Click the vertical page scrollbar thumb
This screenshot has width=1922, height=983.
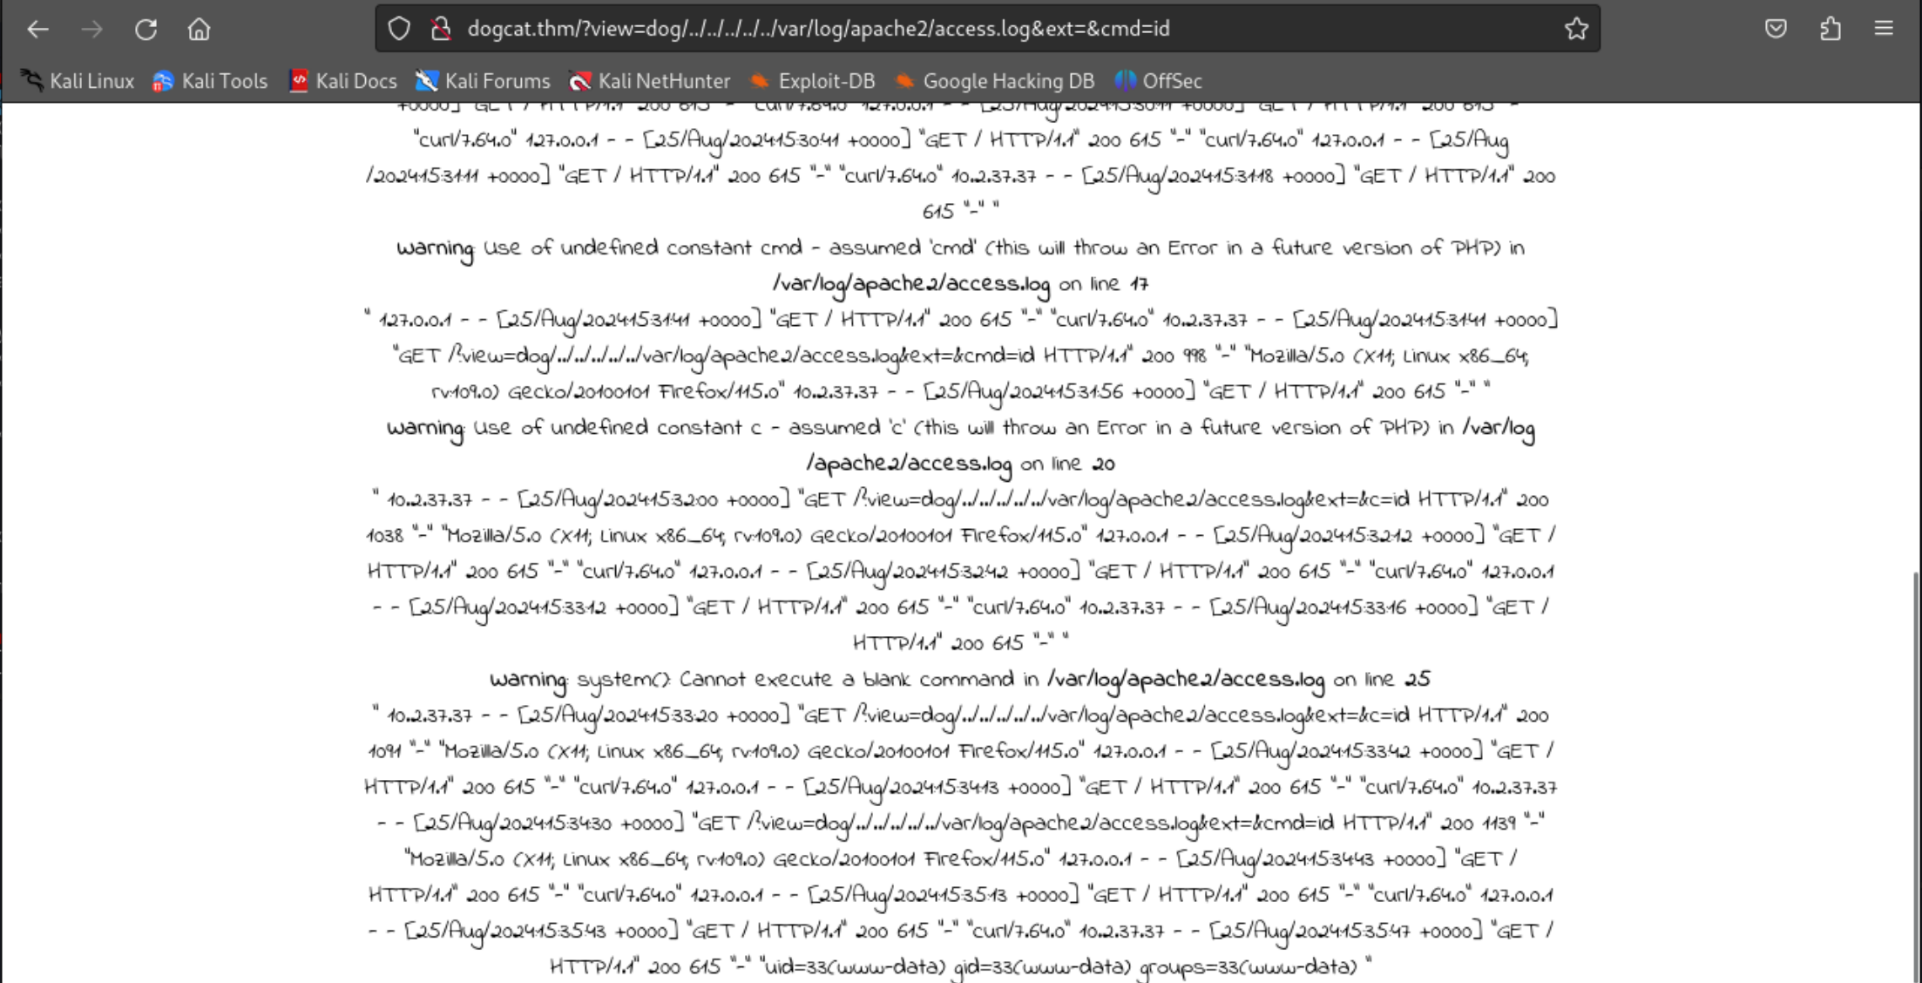tap(1915, 776)
